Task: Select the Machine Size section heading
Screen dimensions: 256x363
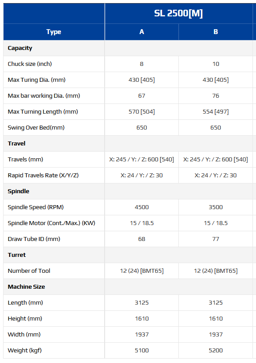Action: [26, 287]
